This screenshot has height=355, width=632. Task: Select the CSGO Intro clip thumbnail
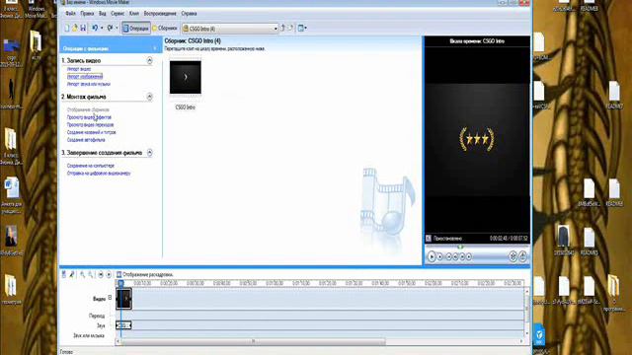click(186, 77)
